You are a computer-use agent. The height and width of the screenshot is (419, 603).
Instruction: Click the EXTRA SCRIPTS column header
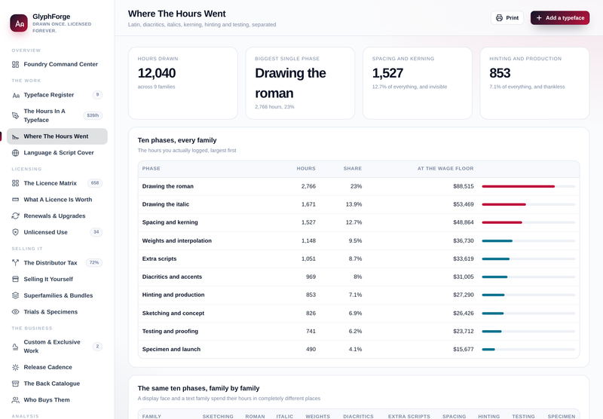tap(409, 416)
